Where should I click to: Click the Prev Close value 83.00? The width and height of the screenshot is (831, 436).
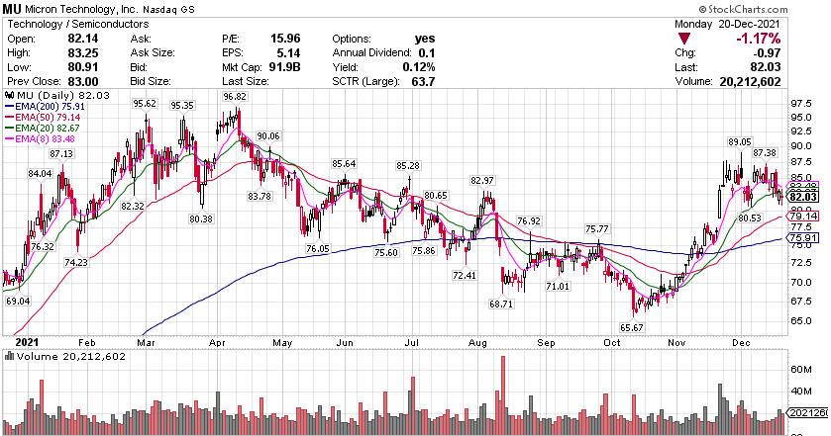tap(82, 81)
